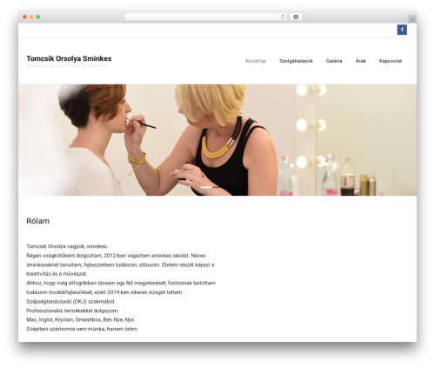Click the Tomcsik Orsolya Sminkes site title

click(x=69, y=58)
